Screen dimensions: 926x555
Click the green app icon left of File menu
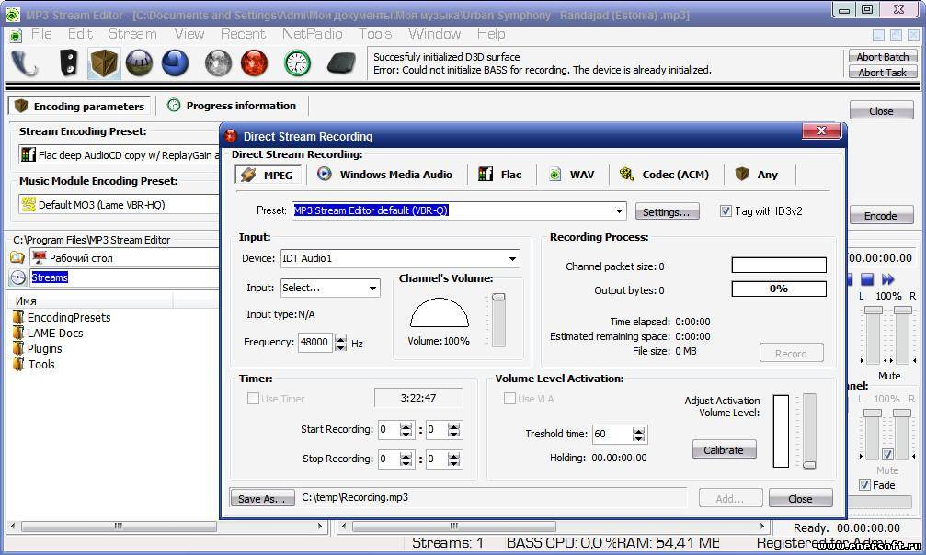coord(16,35)
